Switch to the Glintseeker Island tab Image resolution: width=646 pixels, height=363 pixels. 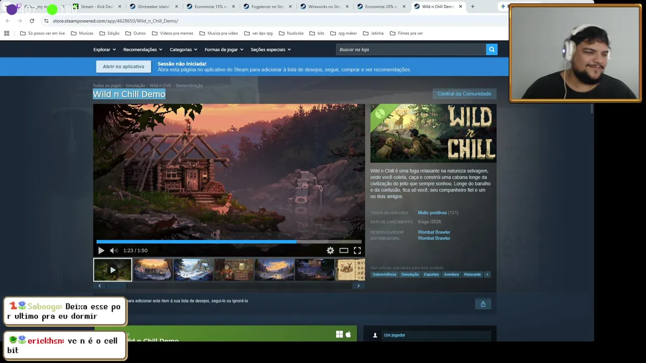pos(153,7)
